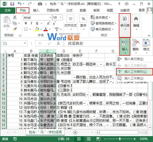Click zoom in plus button
The image size is (153, 142).
tap(135, 139)
